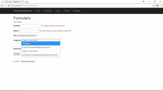Open Formulario in the navbar
This screenshot has height=91, width=163.
[x=48, y=11]
